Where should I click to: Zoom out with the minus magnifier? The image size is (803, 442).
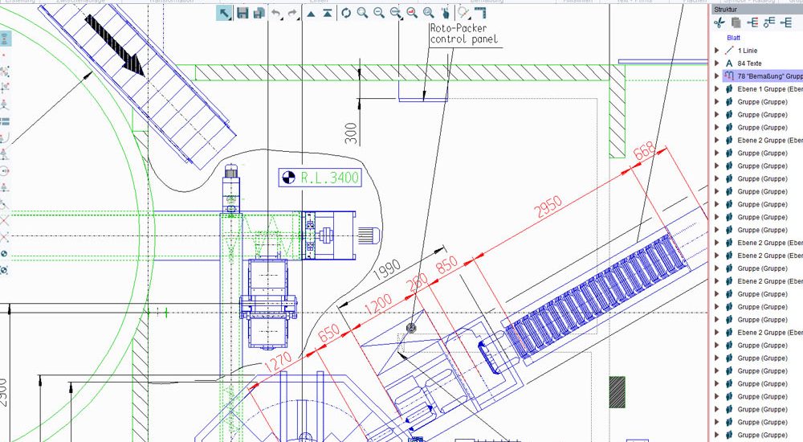click(379, 13)
